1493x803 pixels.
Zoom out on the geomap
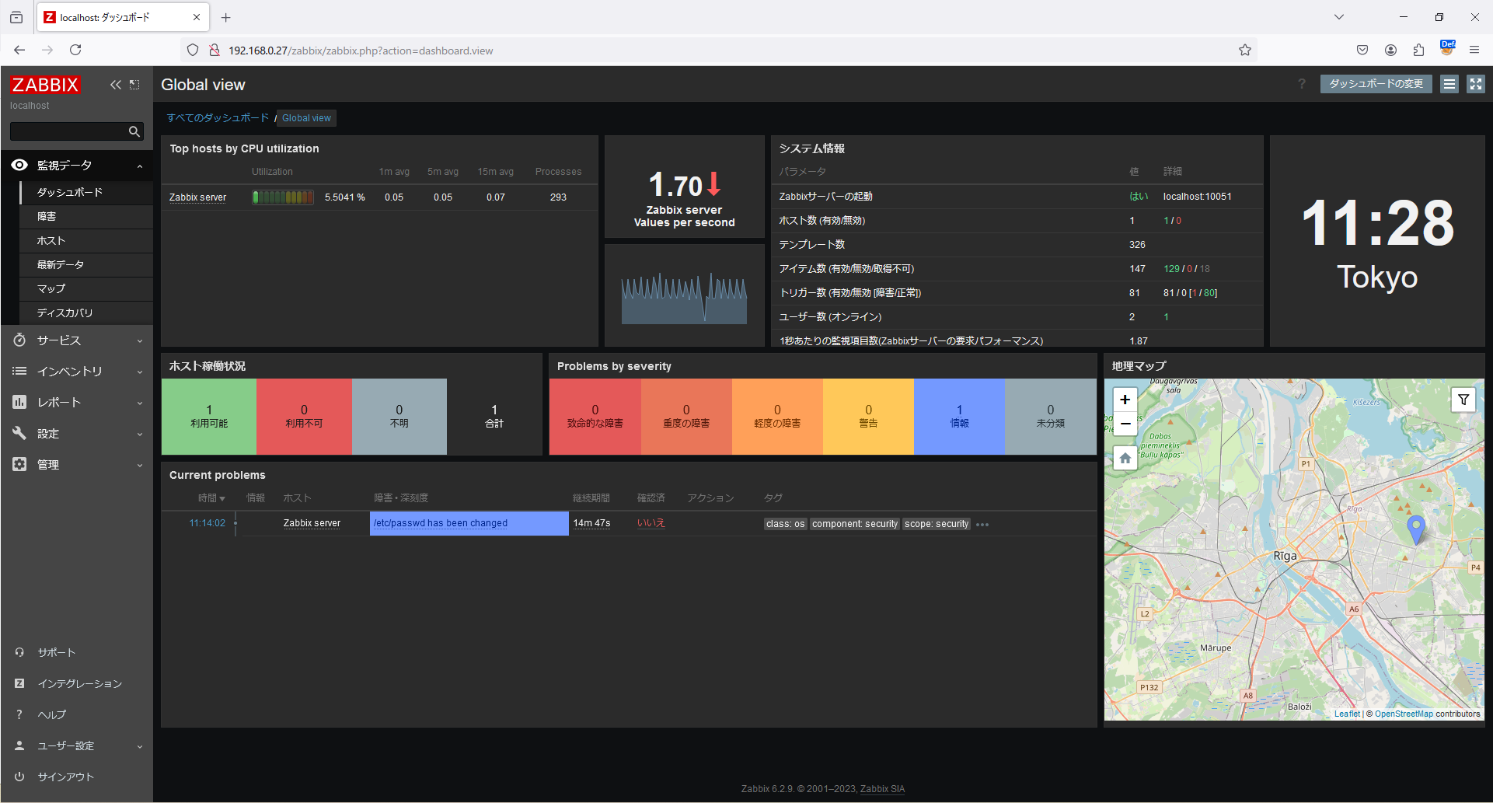point(1125,424)
